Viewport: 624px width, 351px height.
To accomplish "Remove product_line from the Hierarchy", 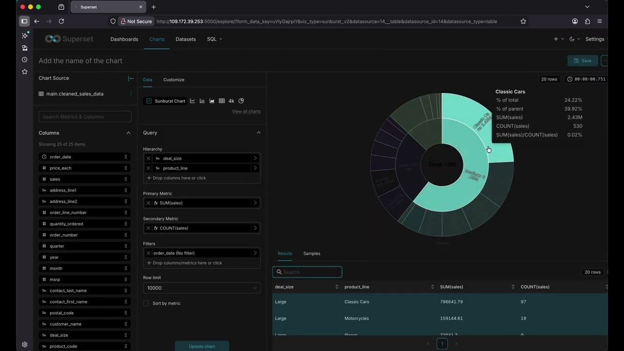I will click(x=149, y=168).
